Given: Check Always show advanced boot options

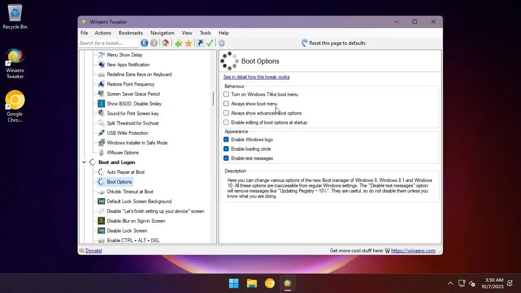Looking at the screenshot, I should coord(226,113).
